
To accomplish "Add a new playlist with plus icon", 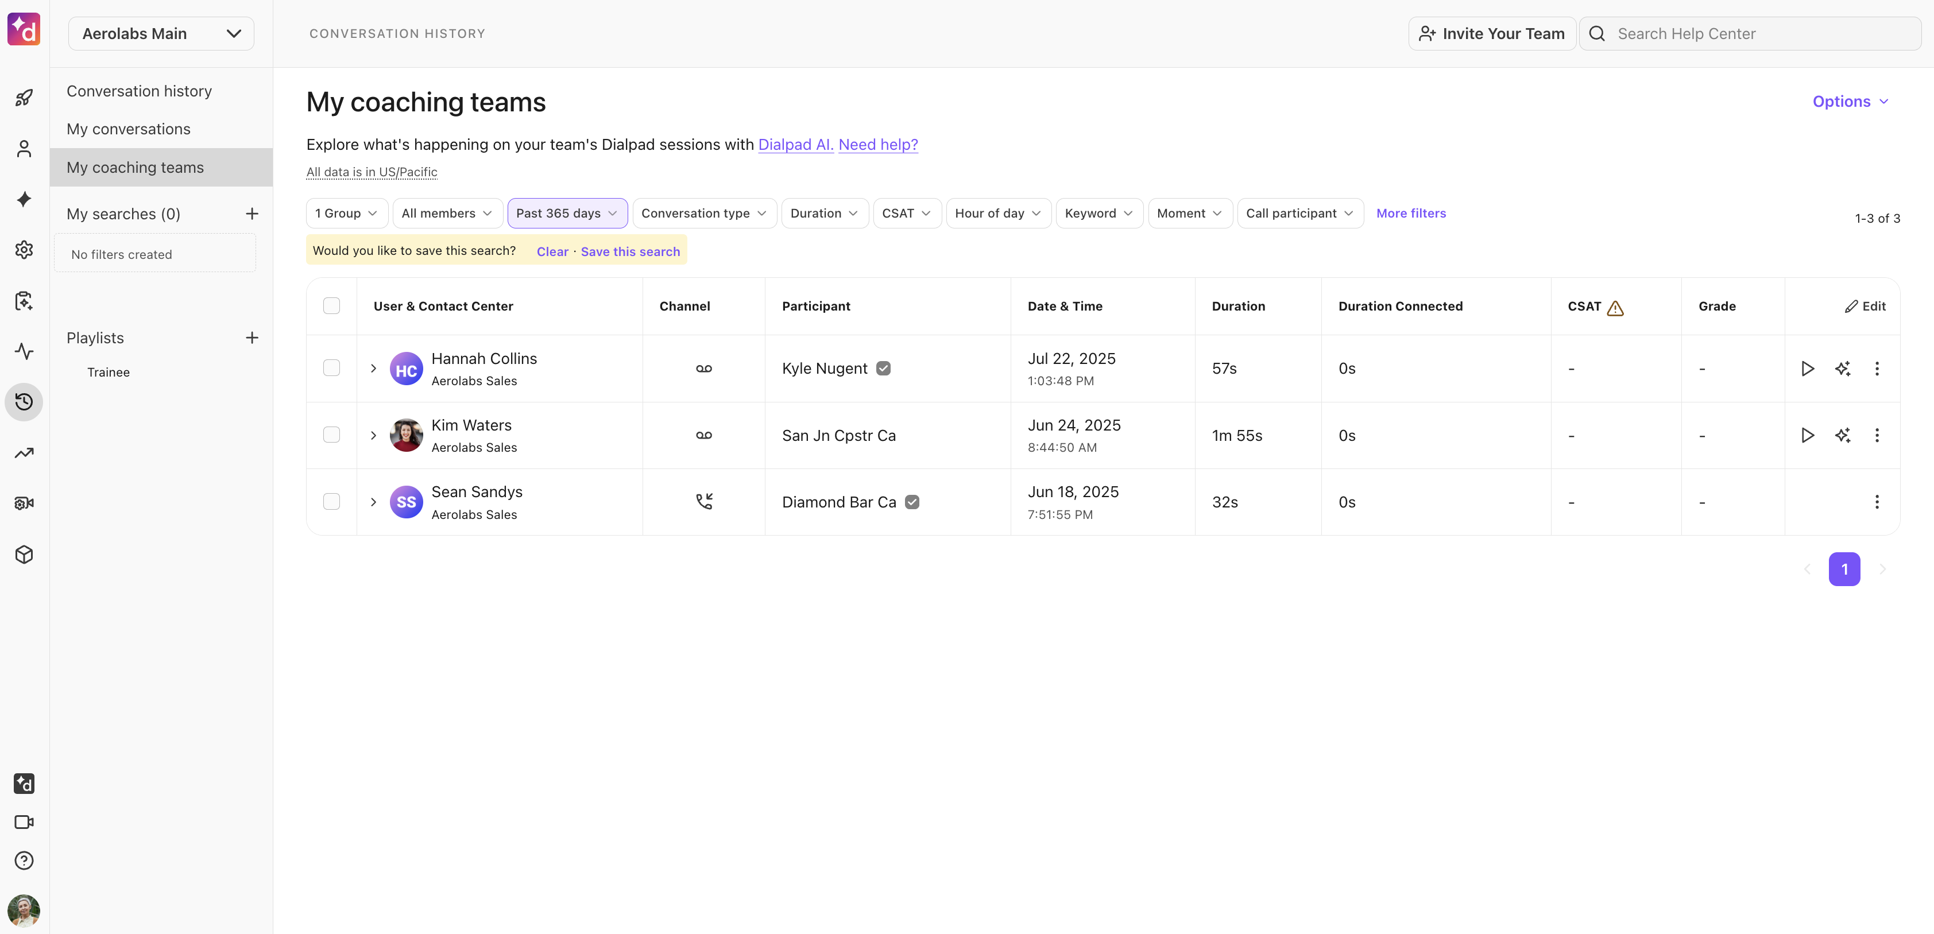I will pos(252,338).
